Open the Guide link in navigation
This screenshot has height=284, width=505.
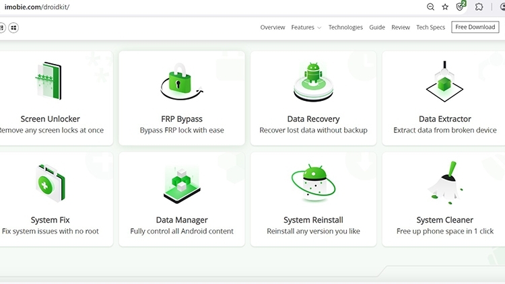[377, 28]
